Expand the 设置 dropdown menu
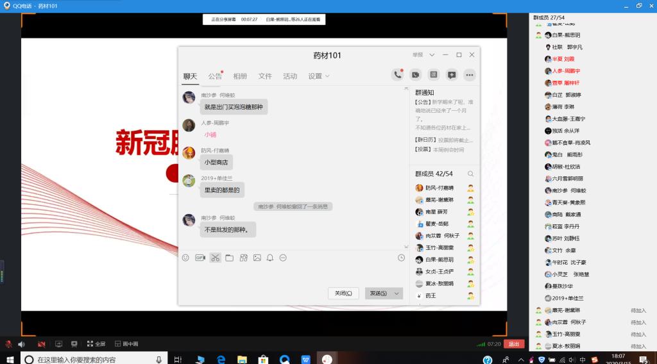Screen dimensions: 657x364 point(319,76)
